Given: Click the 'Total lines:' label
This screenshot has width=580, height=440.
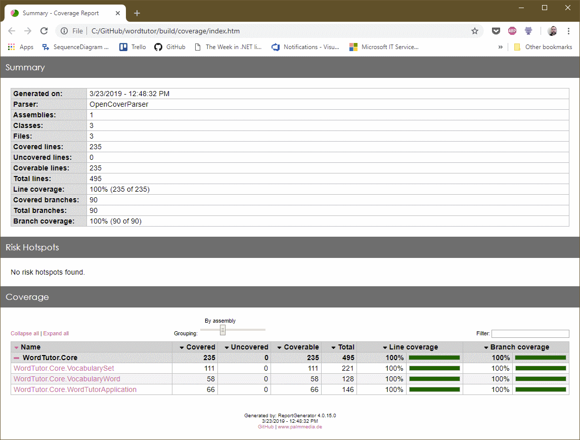Looking at the screenshot, I should point(32,179).
